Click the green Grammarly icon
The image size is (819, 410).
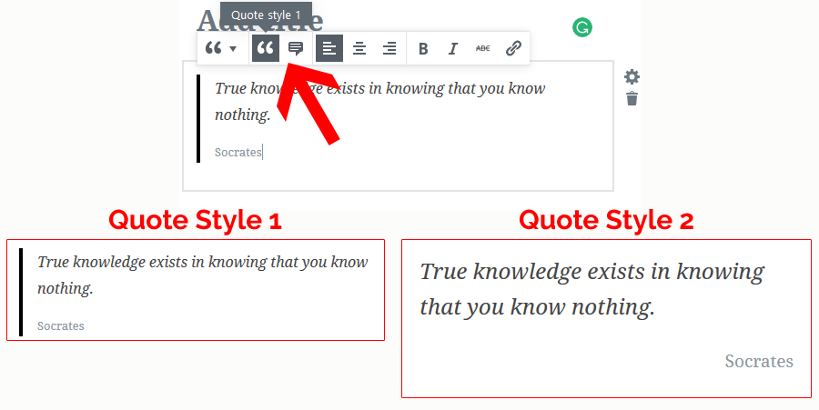tap(582, 27)
